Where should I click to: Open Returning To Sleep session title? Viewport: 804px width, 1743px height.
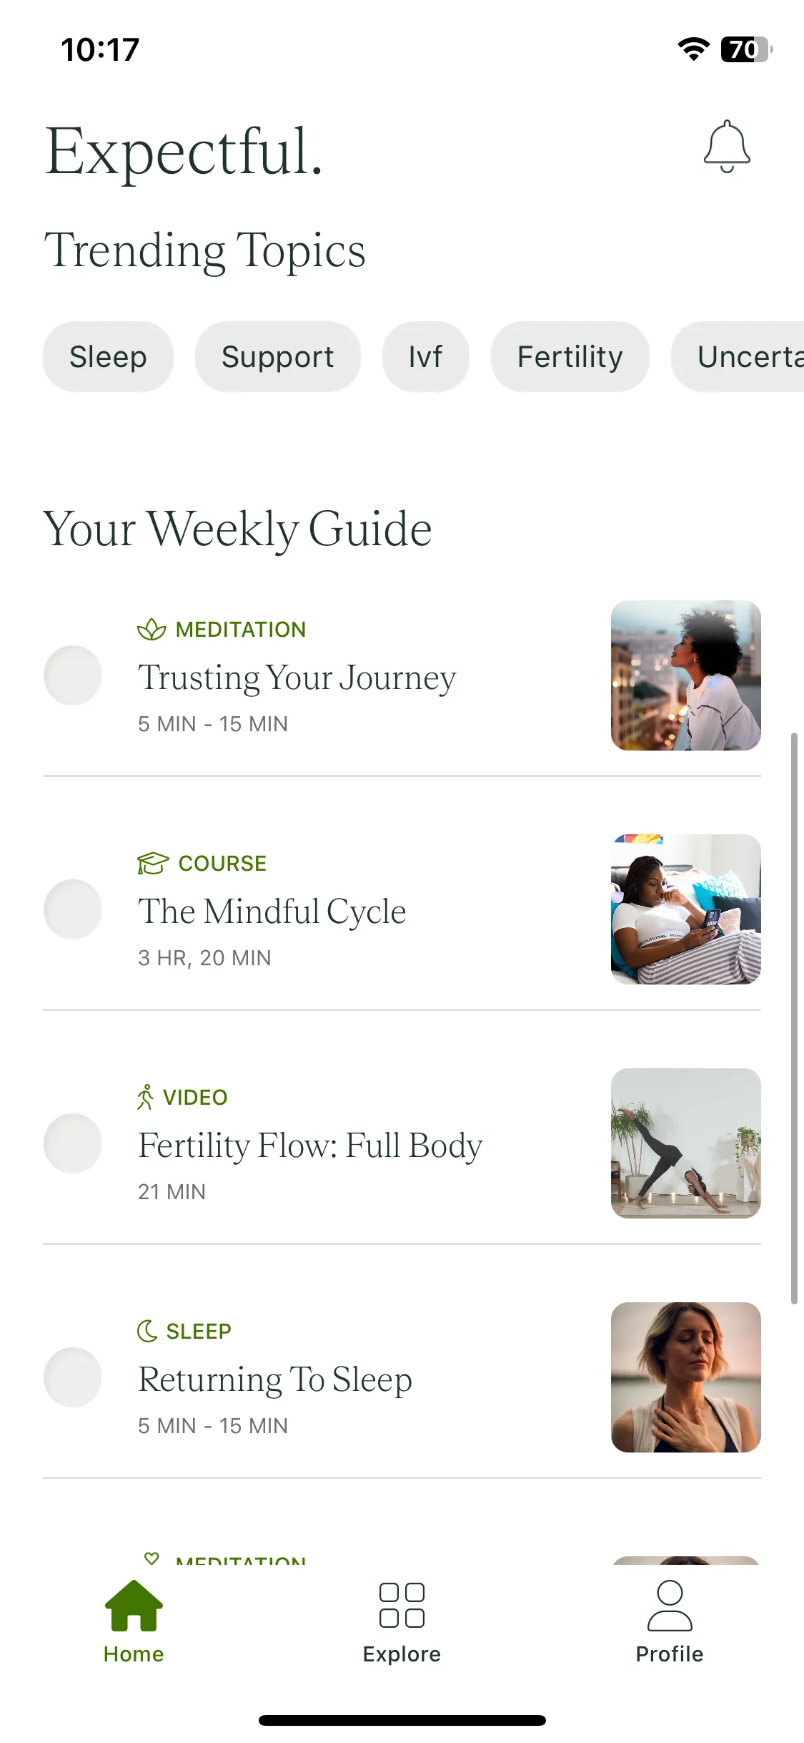(x=275, y=1380)
